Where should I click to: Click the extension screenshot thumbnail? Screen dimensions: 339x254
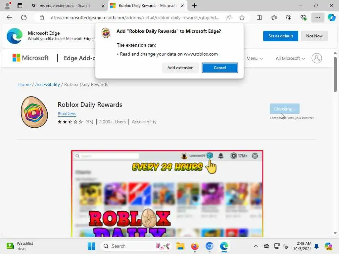167,193
